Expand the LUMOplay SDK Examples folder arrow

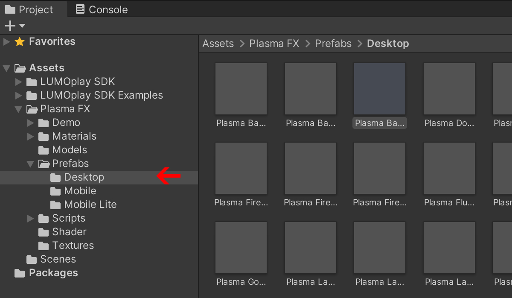coord(18,95)
